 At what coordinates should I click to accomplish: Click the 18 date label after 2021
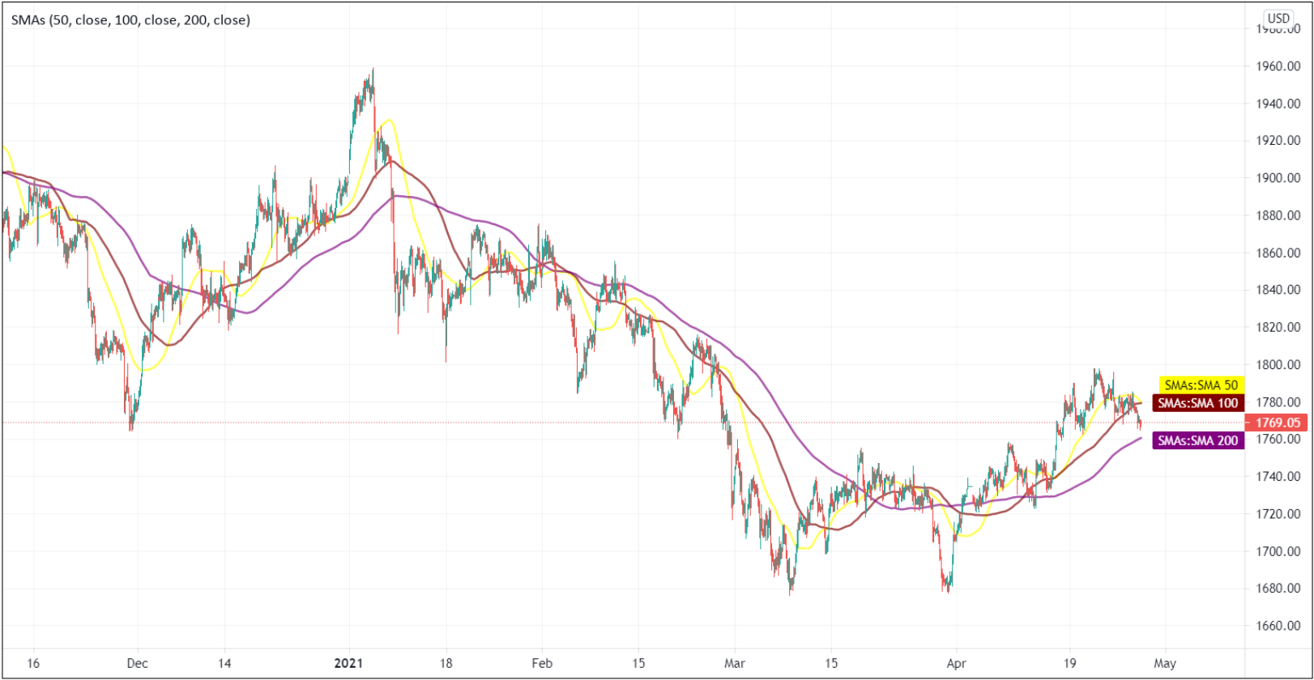click(446, 663)
